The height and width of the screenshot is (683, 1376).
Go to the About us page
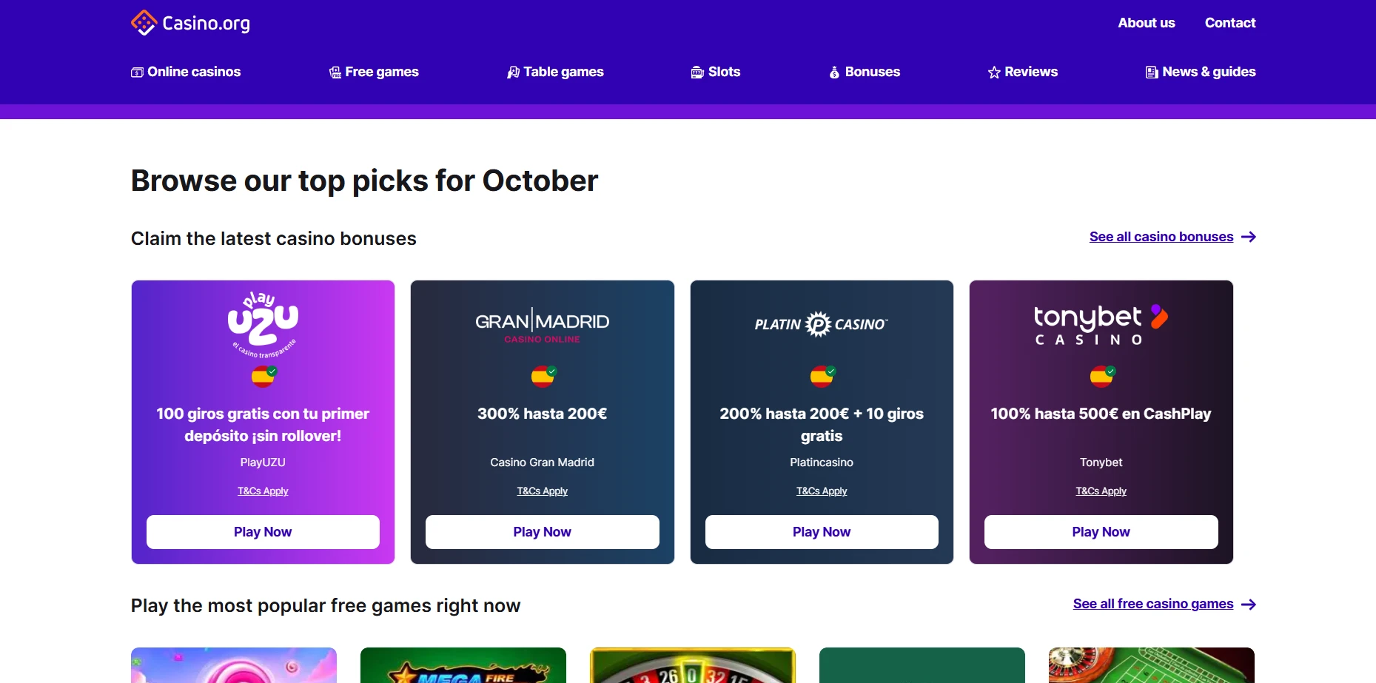coord(1146,23)
